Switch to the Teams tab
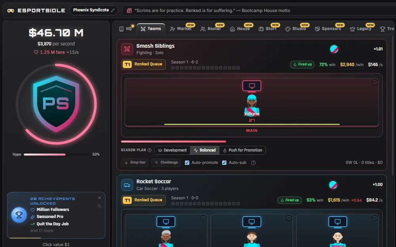This screenshot has width=396, height=247. [151, 29]
